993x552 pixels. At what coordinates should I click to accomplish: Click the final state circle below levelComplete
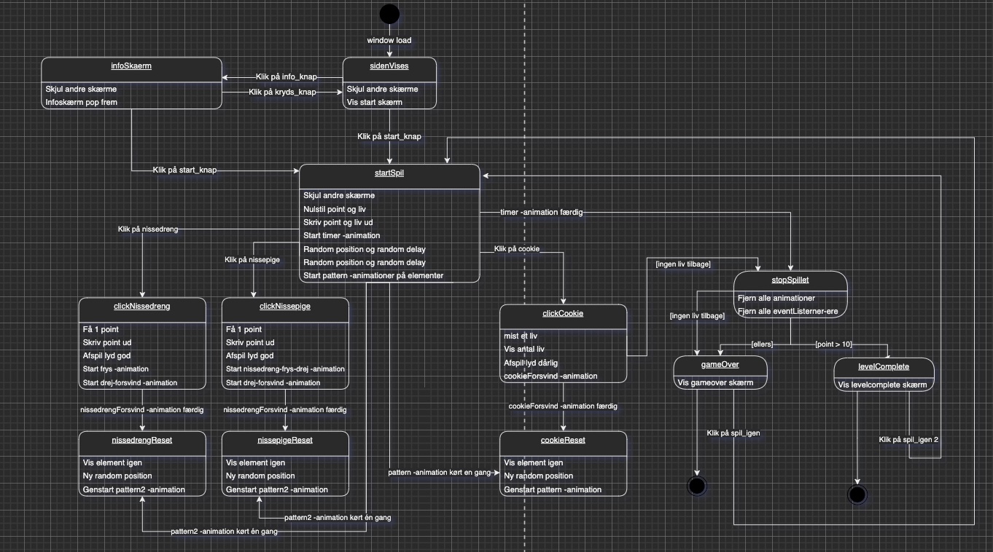tap(857, 494)
